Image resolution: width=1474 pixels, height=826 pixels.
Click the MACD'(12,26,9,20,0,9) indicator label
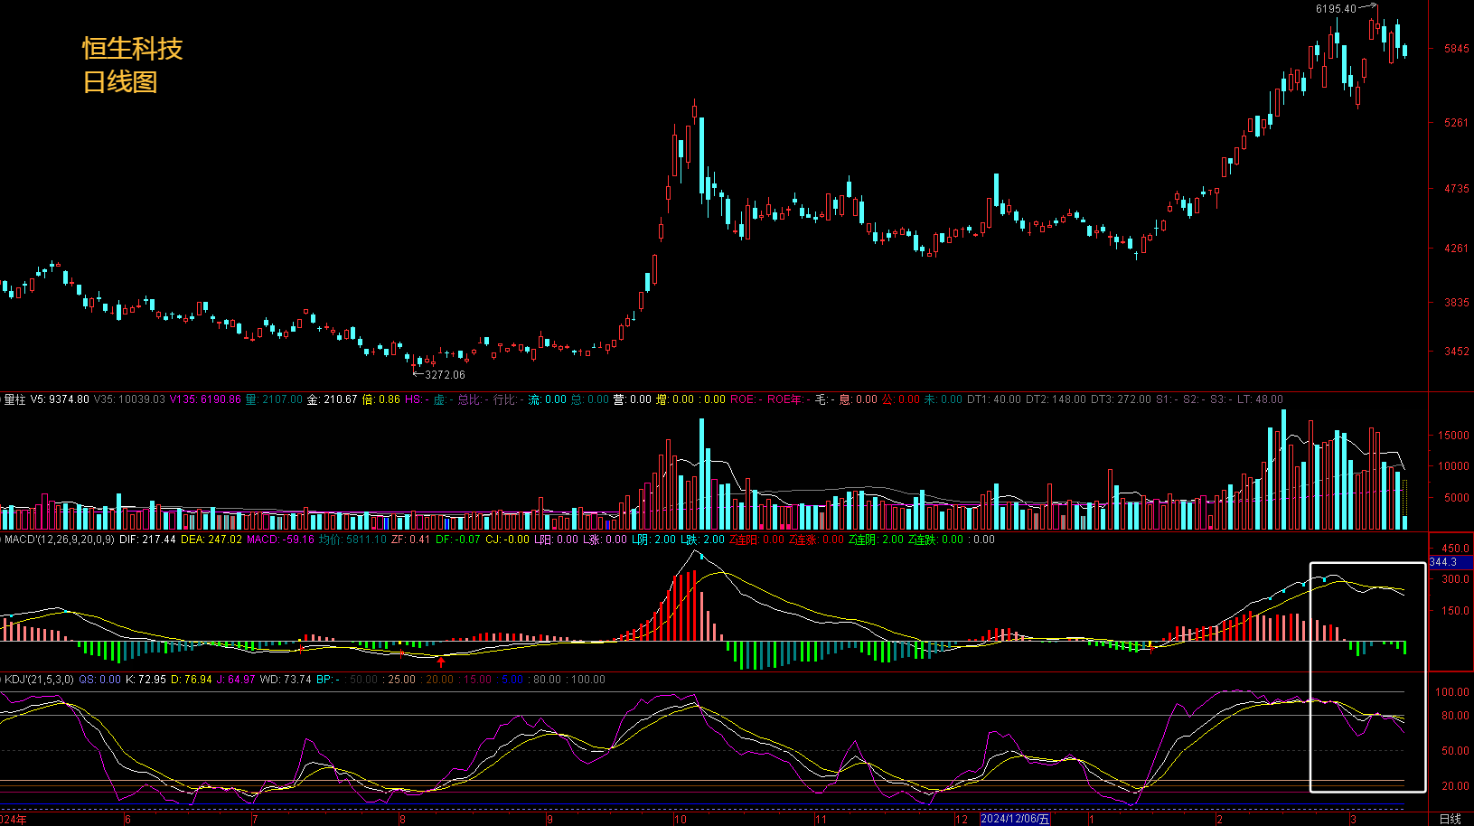(x=60, y=540)
